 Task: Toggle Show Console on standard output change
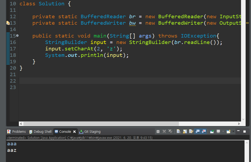pyautogui.click(x=197, y=131)
